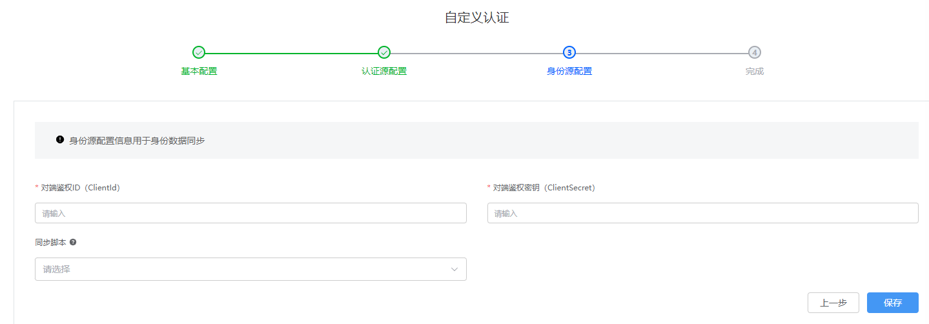Viewport: 929px width, 324px height.
Task: Click the 认证源配置 completed step checkmark icon
Action: [384, 52]
